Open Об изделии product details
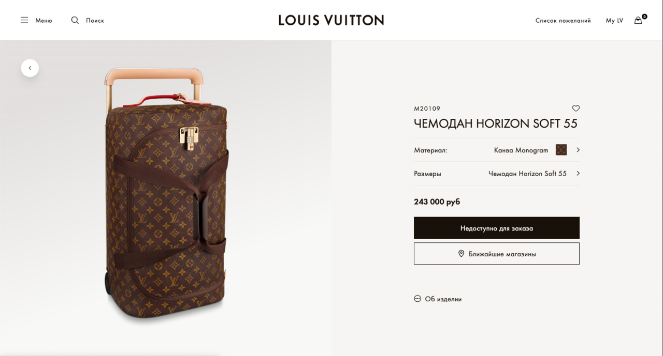Viewport: 663px width, 356px height. coord(443,299)
